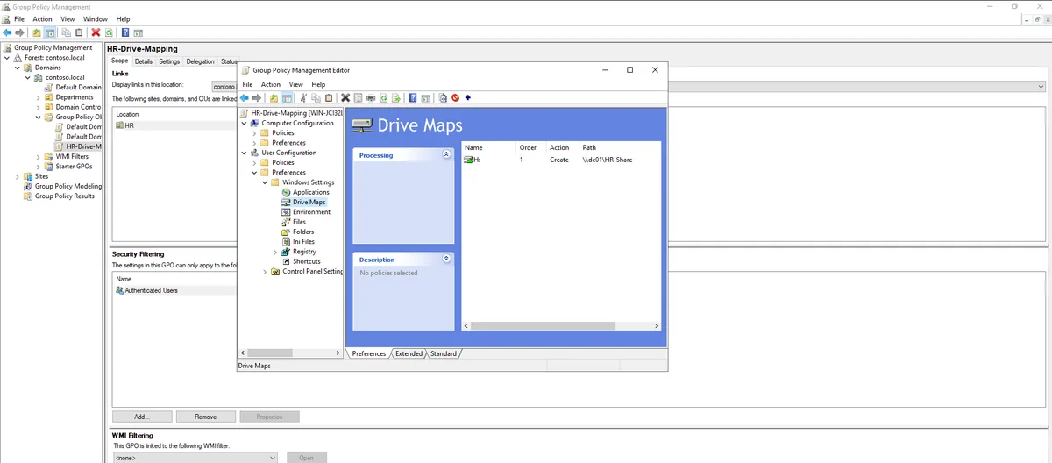Select the Environment preference node

point(312,212)
